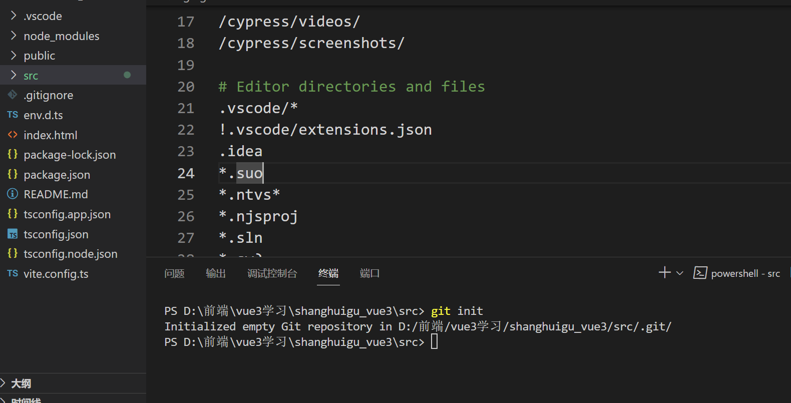791x403 pixels.
Task: Switch to the 问题 panel tab
Action: (174, 273)
